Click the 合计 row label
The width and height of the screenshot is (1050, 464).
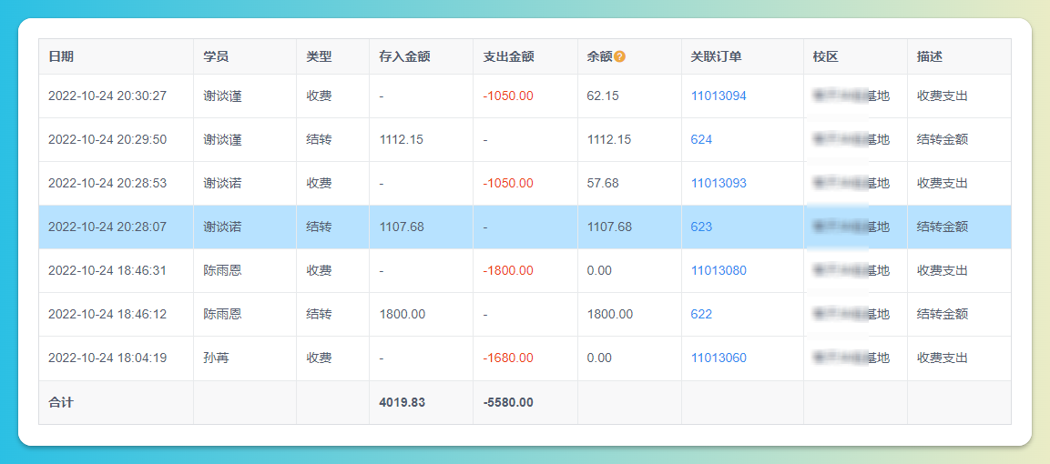pos(61,402)
